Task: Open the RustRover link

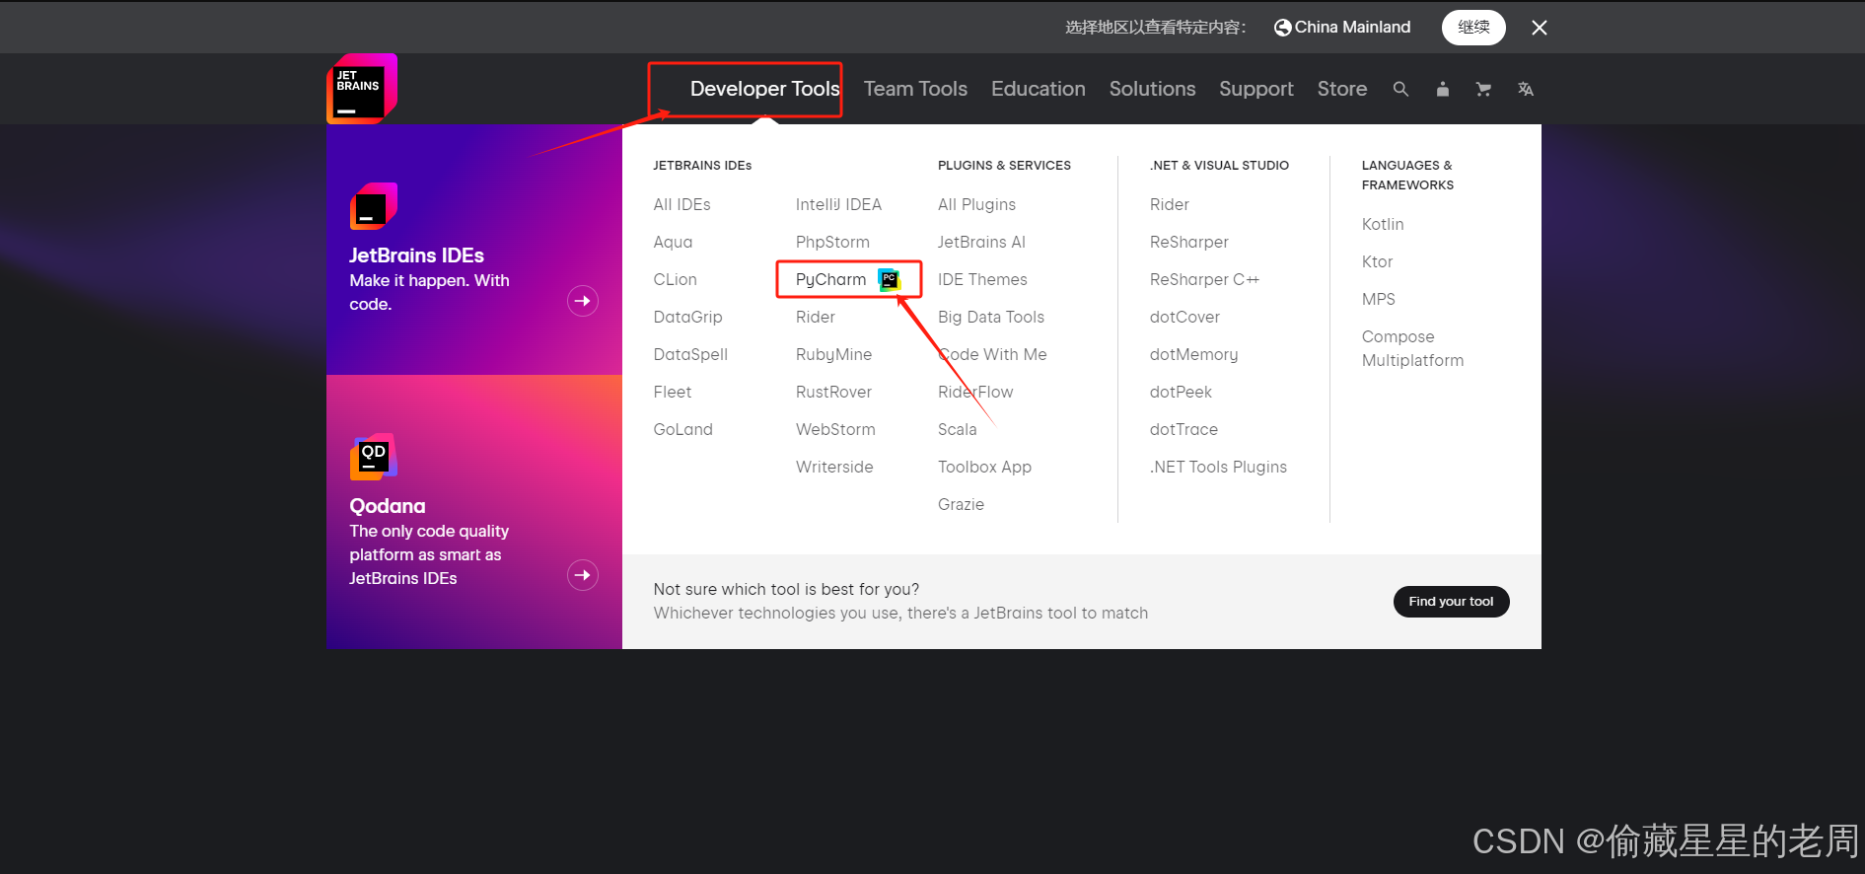Action: 833,392
